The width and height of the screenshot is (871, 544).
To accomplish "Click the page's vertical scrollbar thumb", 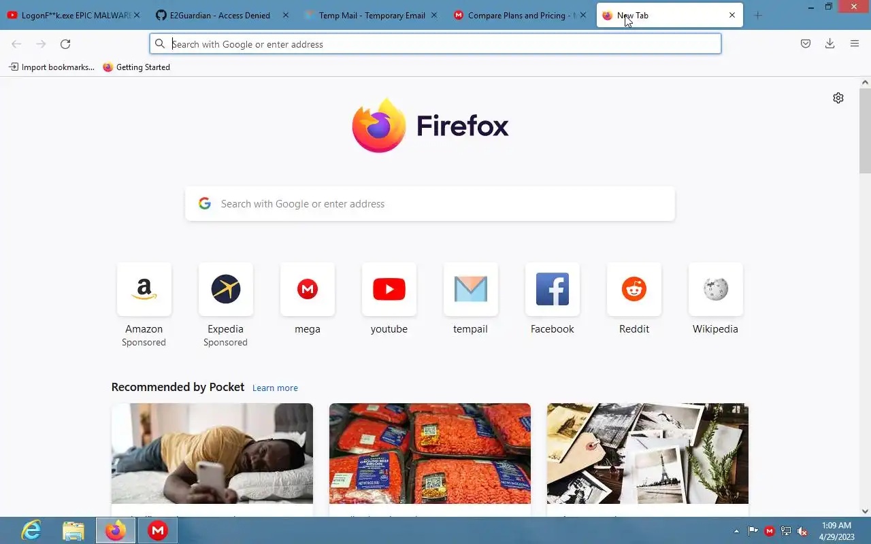I will pyautogui.click(x=865, y=130).
